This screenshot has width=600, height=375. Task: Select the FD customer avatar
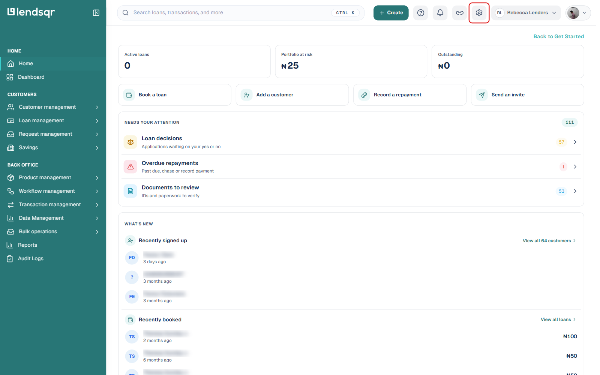click(132, 258)
